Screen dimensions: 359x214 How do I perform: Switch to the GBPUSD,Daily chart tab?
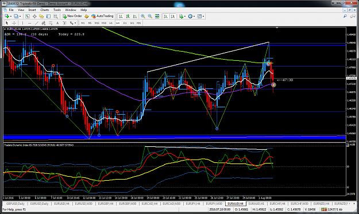pos(15,204)
